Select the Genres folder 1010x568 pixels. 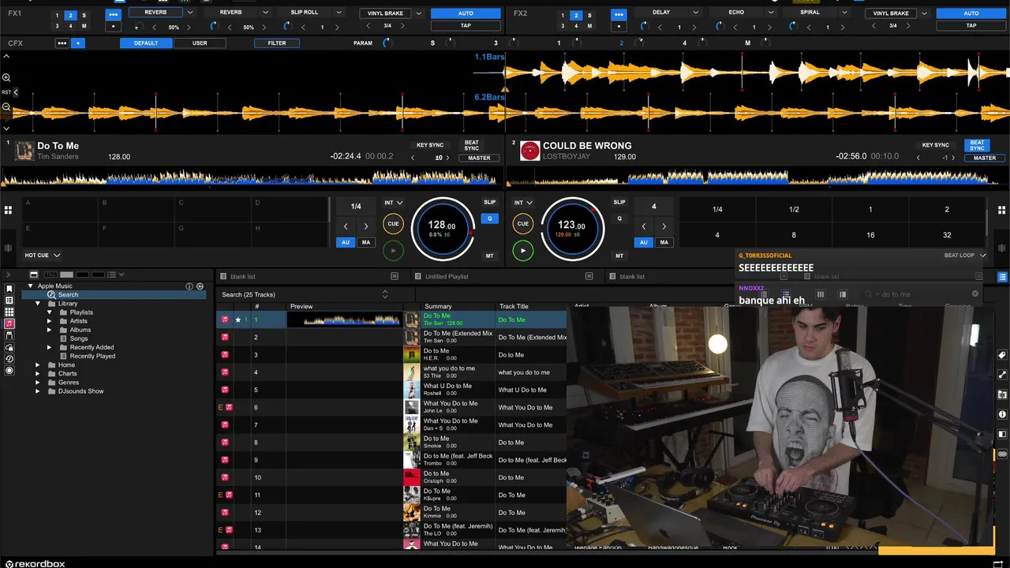pos(69,383)
